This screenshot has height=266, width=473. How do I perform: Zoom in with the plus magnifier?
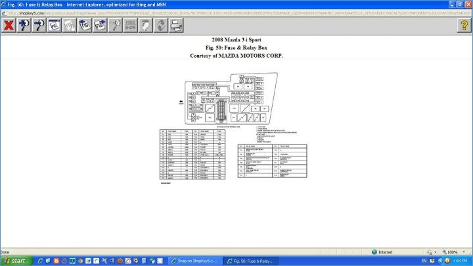(x=24, y=26)
